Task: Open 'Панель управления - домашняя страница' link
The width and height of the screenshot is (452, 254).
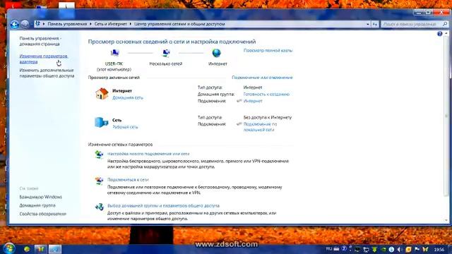Action: click(40, 41)
